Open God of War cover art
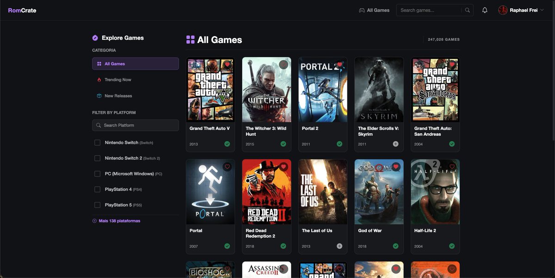This screenshot has width=555, height=278. [x=379, y=192]
